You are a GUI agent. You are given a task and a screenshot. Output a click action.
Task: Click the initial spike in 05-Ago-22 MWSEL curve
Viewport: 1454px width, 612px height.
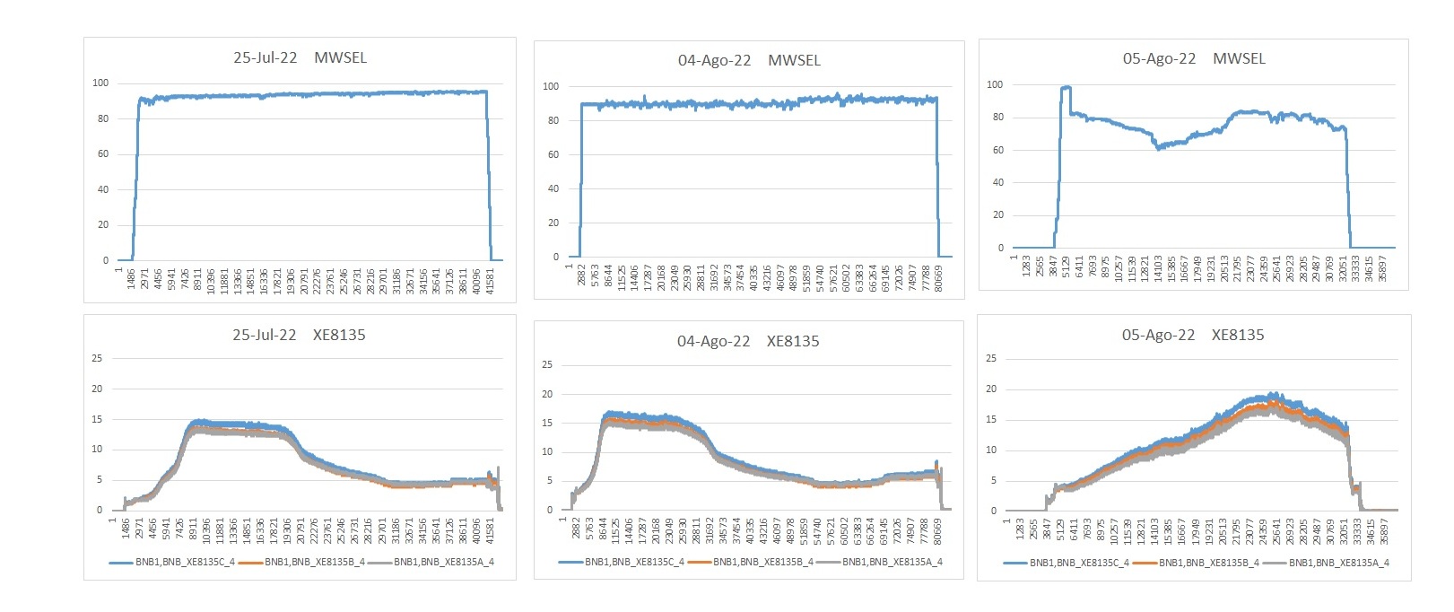(1066, 88)
